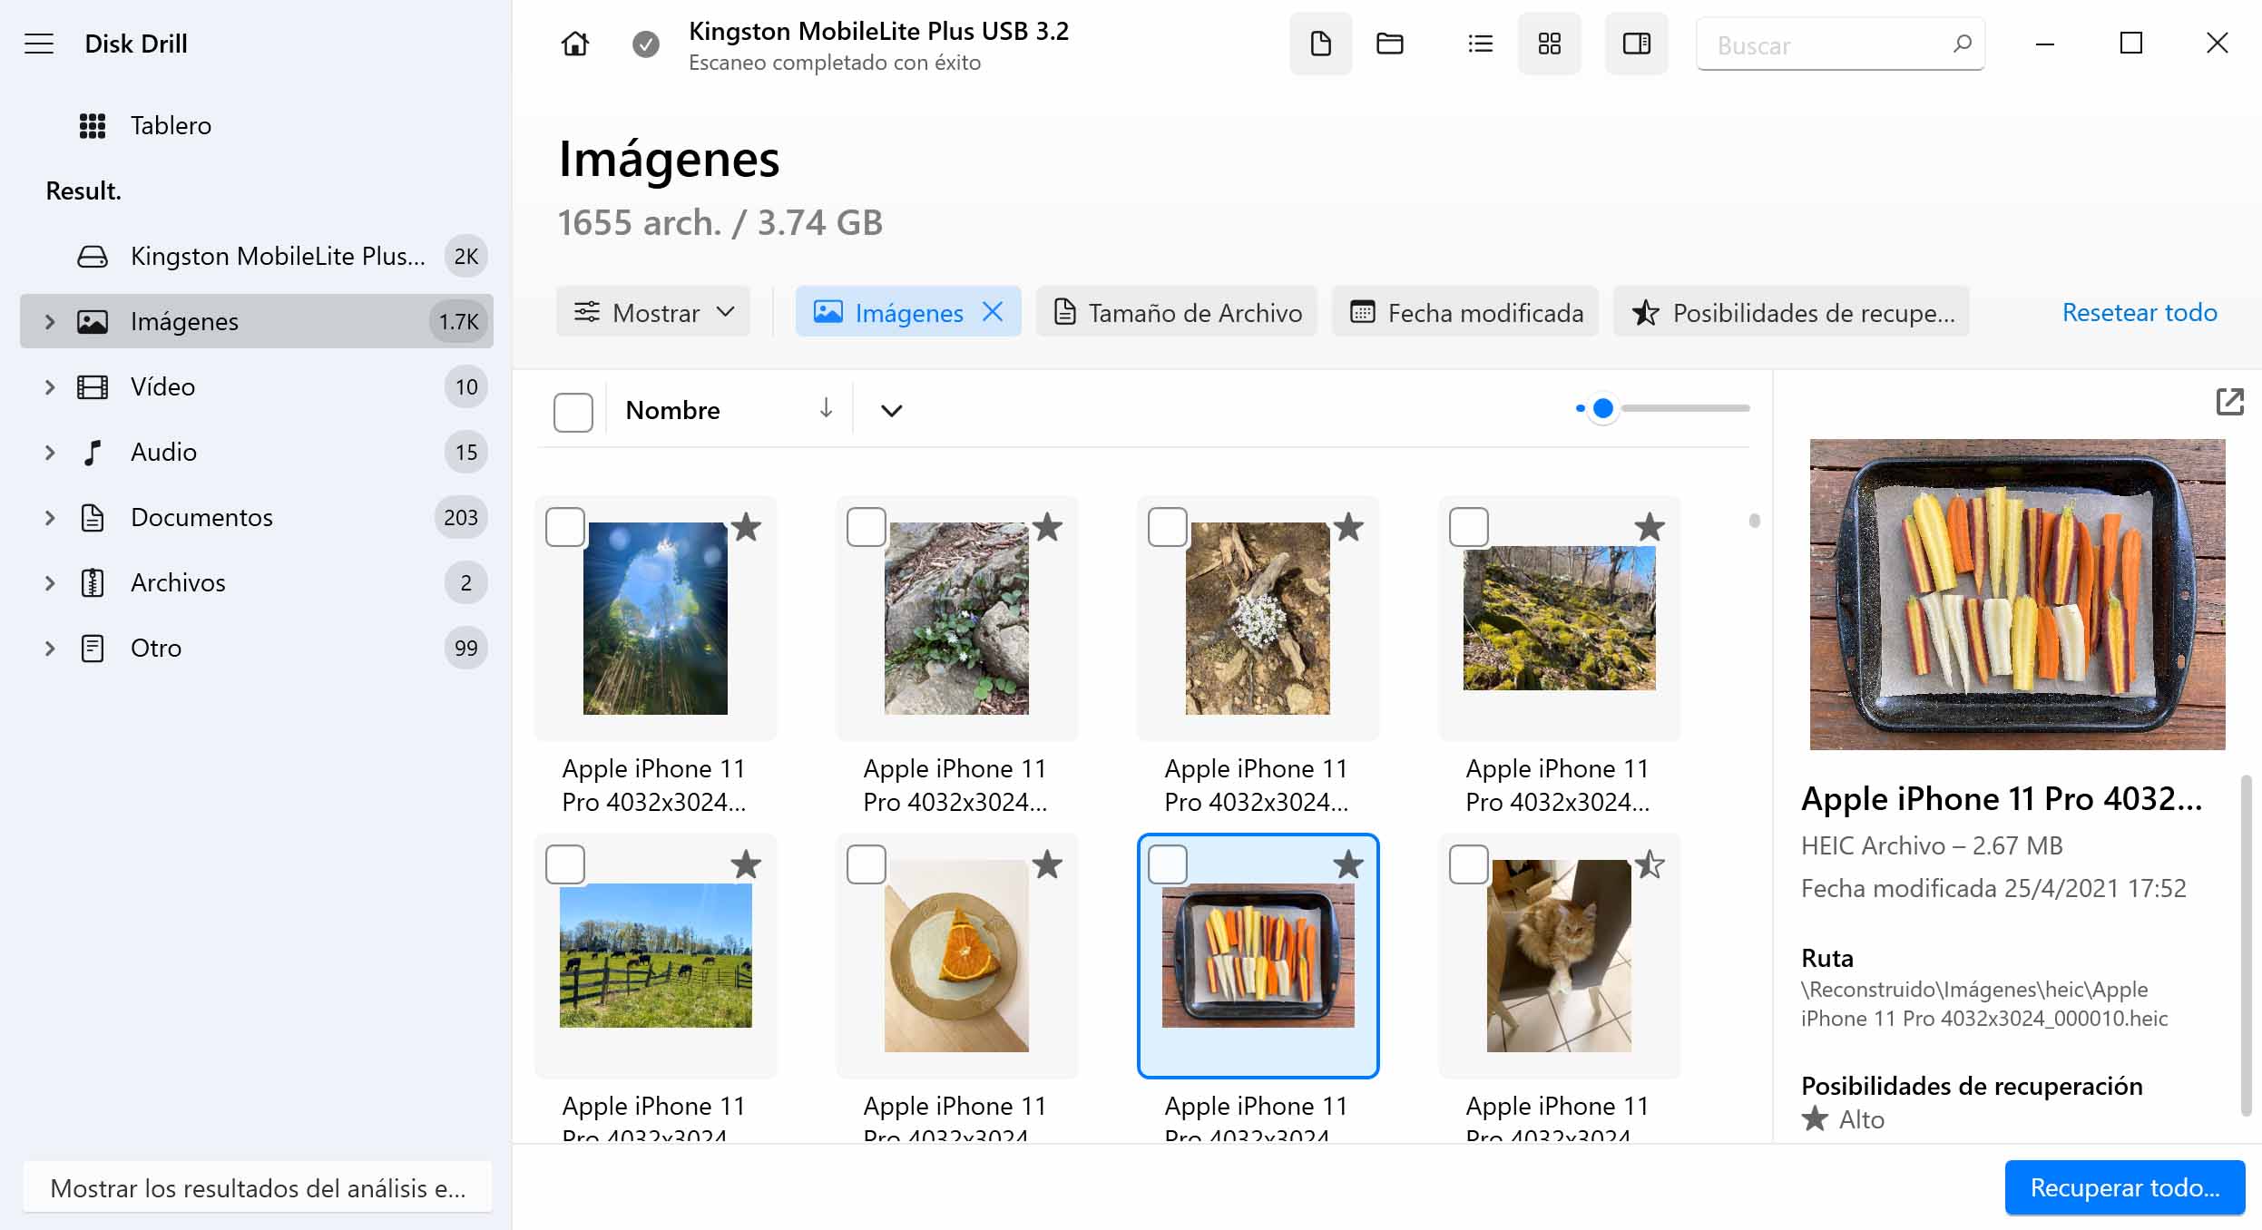Image resolution: width=2262 pixels, height=1230 pixels.
Task: Switch to grid thumbnail layout
Action: (1550, 44)
